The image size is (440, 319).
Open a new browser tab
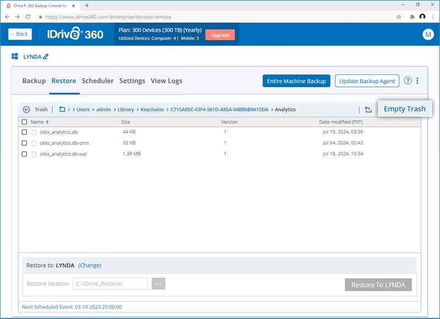87,6
